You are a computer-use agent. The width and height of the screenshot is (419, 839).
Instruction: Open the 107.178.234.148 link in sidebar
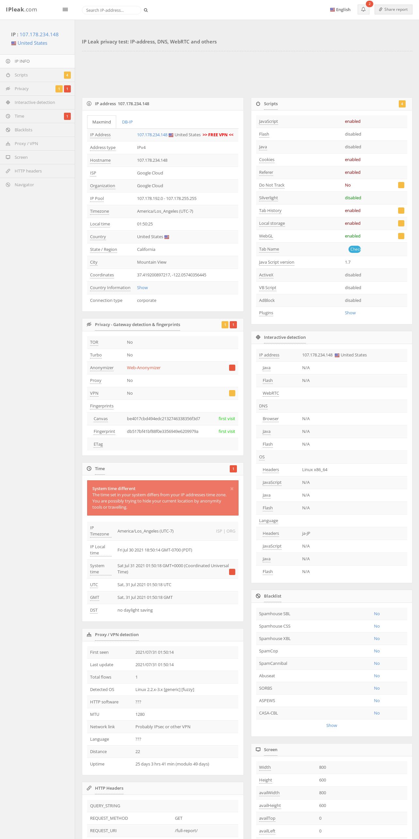(39, 34)
